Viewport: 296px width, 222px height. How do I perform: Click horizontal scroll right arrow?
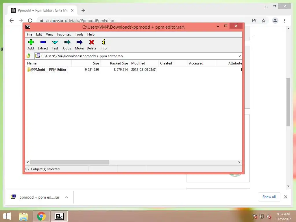coord(239,162)
